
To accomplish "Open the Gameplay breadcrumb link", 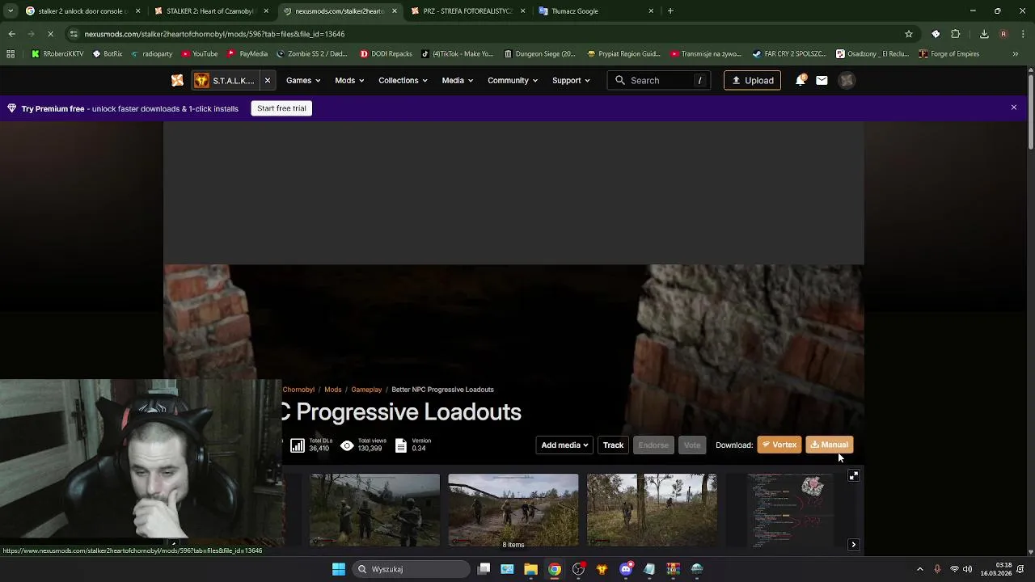I will click(x=366, y=390).
